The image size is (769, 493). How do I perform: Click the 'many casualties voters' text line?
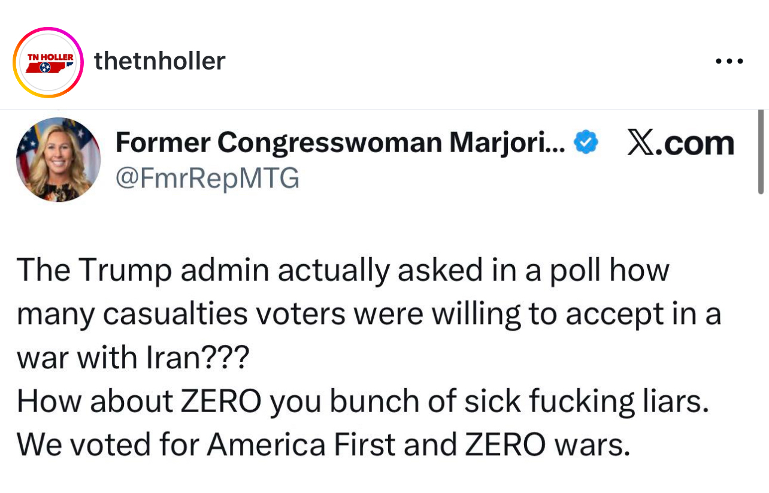click(368, 314)
